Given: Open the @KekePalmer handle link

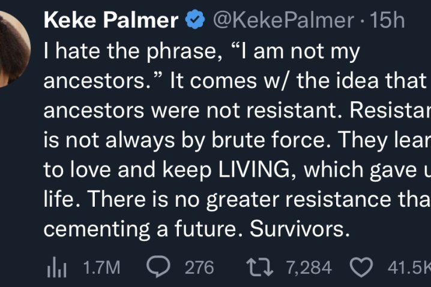Looking at the screenshot, I should click(x=283, y=20).
